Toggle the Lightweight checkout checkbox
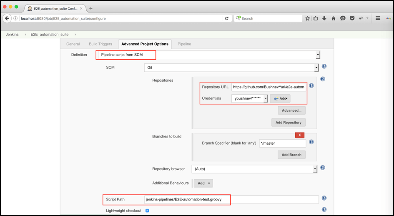This screenshot has width=394, height=216. [147, 211]
